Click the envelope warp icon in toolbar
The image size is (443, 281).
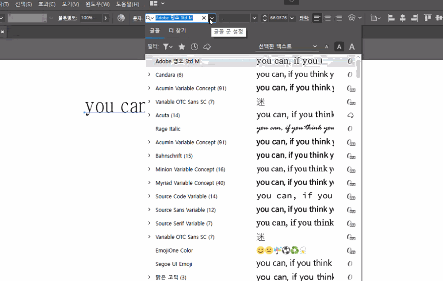[352, 18]
